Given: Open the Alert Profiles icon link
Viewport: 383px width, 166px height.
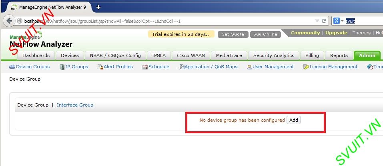Looking at the screenshot, I should tap(100, 67).
